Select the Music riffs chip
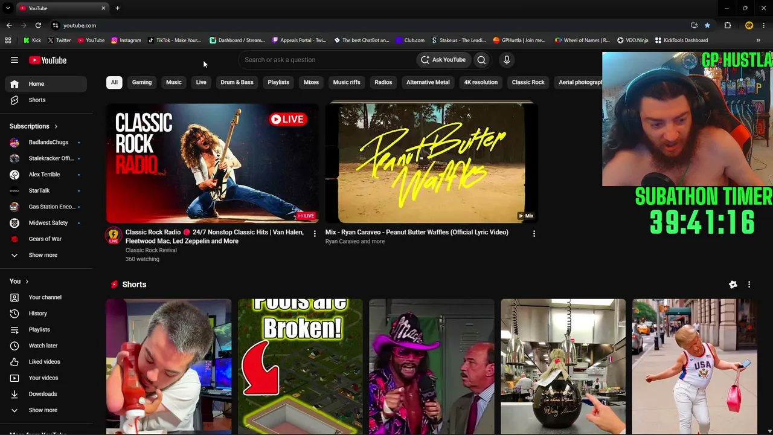Screen dimensions: 773x435 (x=347, y=82)
